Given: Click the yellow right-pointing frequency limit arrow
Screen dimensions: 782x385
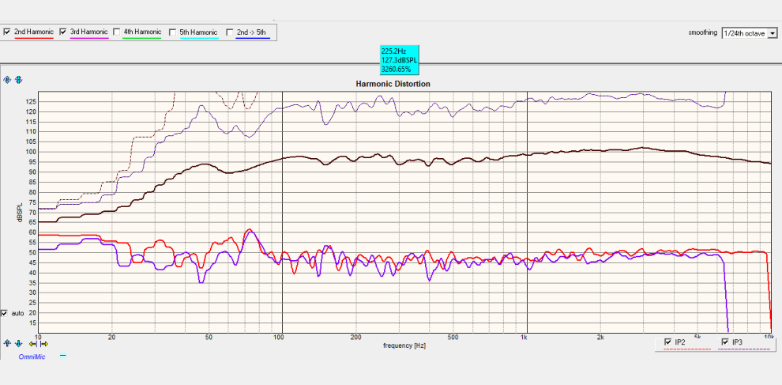Looking at the screenshot, I should [44, 344].
